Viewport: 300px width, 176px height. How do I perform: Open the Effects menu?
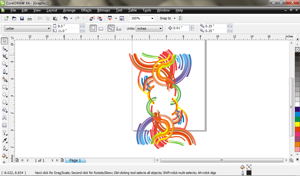[x=86, y=10]
